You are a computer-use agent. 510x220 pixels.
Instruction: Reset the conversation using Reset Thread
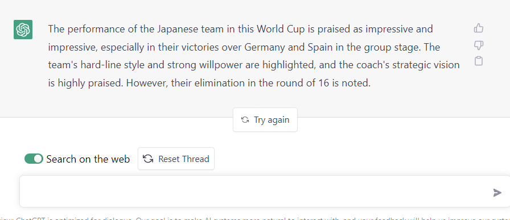click(x=176, y=159)
